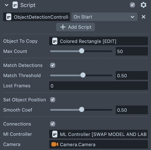Select the ObjectDetectionController script field
The image size is (151, 150).
(x=39, y=17)
